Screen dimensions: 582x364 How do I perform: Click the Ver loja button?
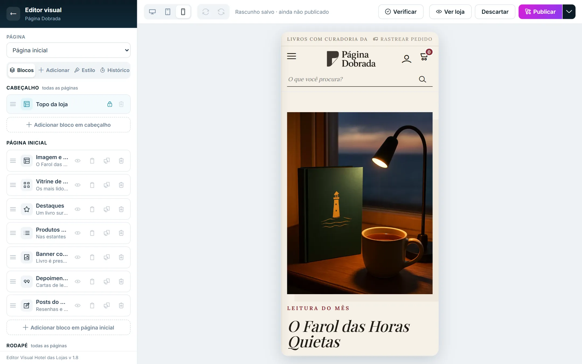450,12
